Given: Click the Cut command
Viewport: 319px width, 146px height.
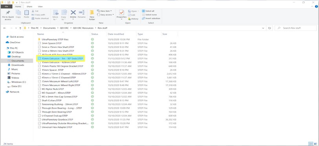Looking at the screenshot, I should [x=35, y=11].
